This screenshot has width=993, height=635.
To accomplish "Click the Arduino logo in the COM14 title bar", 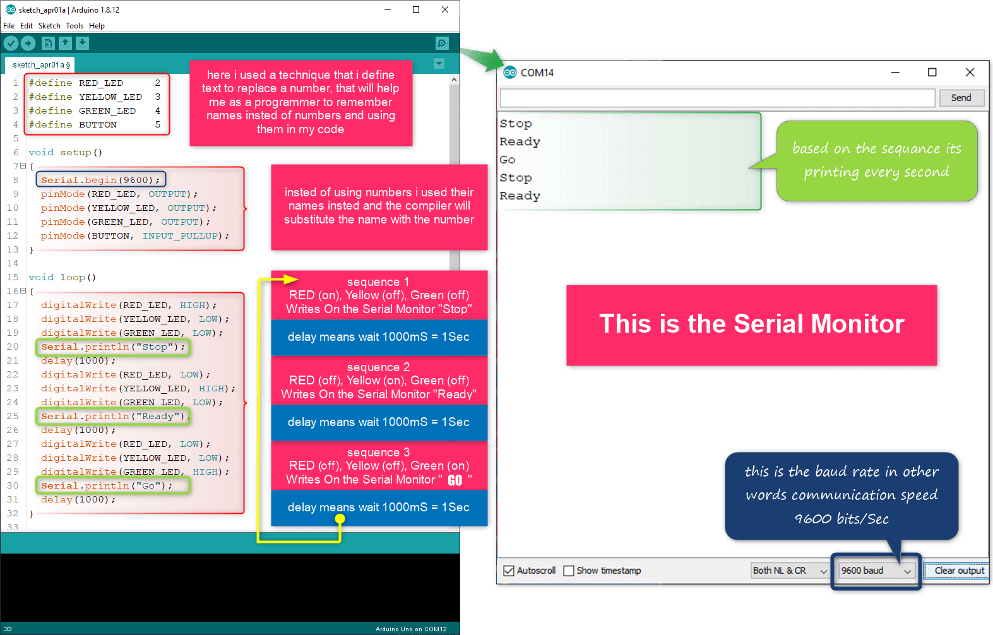I will pos(510,73).
